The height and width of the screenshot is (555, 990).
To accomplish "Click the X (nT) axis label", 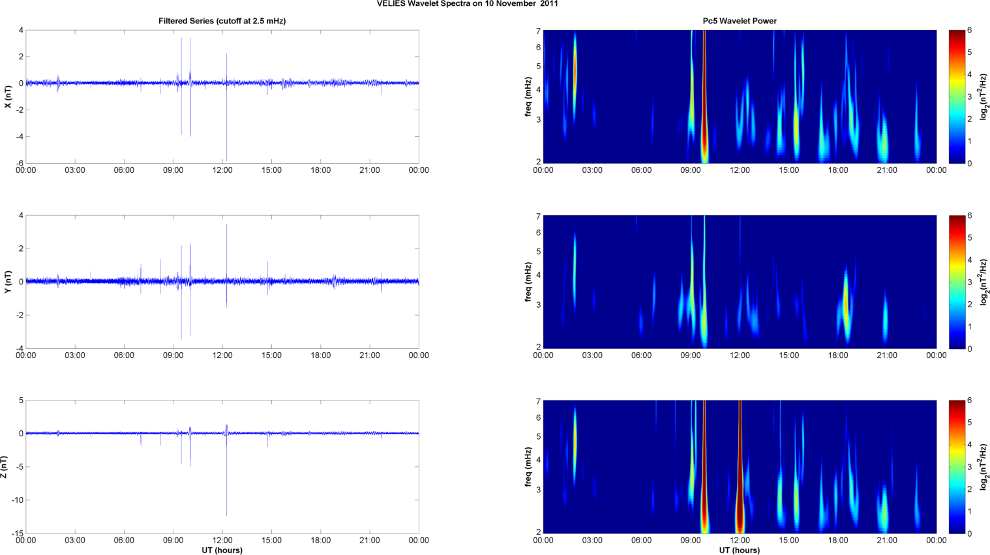I will point(8,97).
